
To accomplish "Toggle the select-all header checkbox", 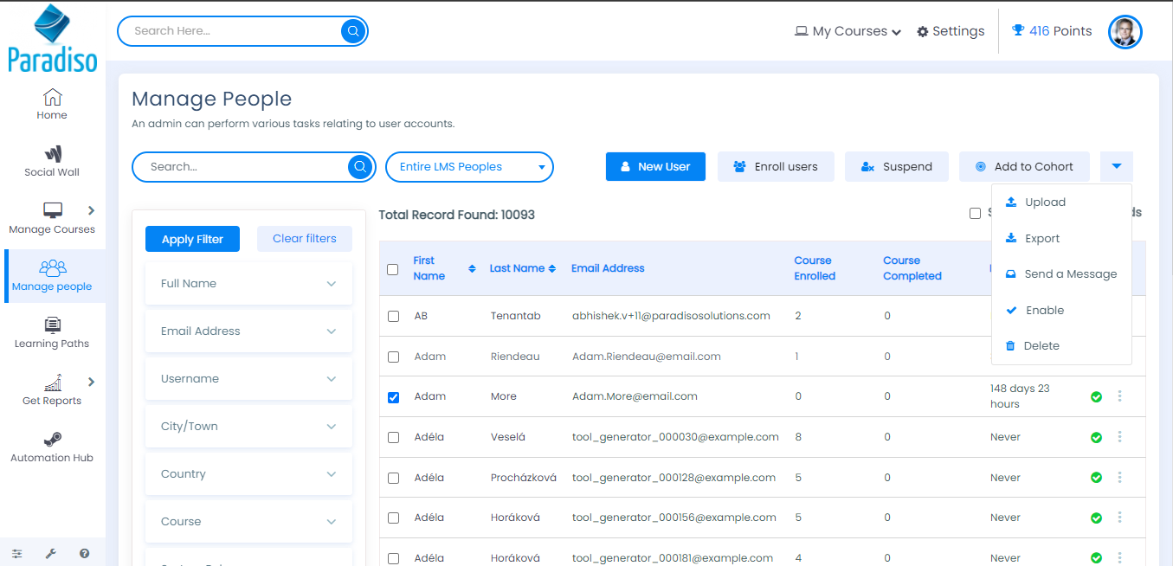I will (x=392, y=269).
